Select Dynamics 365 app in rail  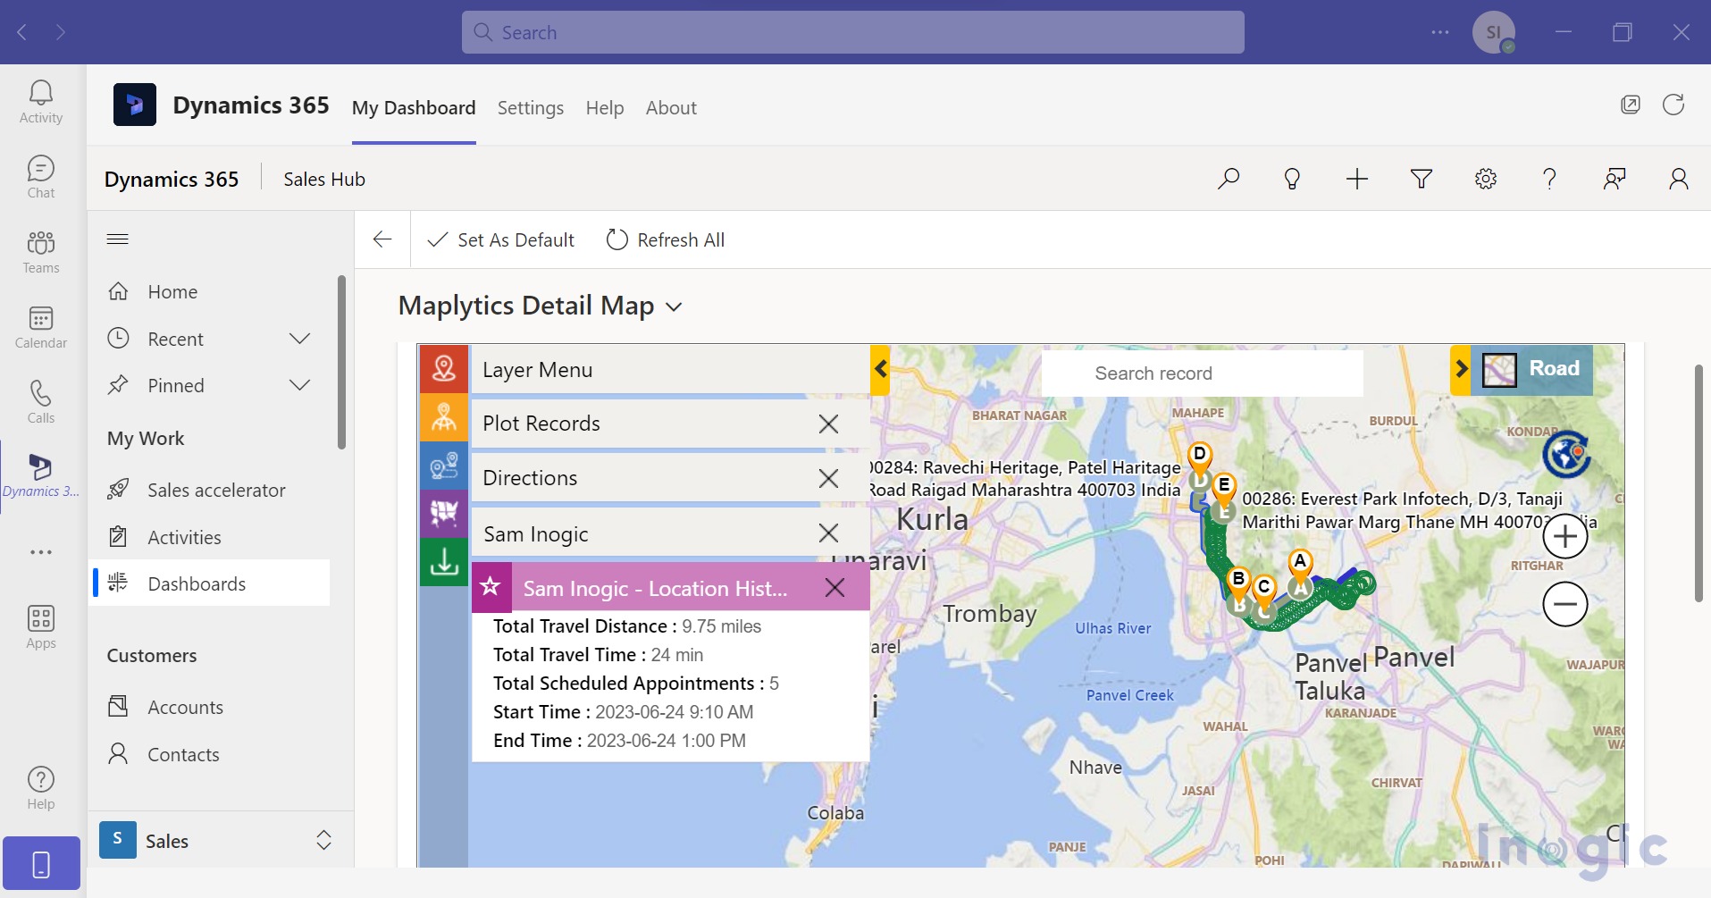coord(41,476)
